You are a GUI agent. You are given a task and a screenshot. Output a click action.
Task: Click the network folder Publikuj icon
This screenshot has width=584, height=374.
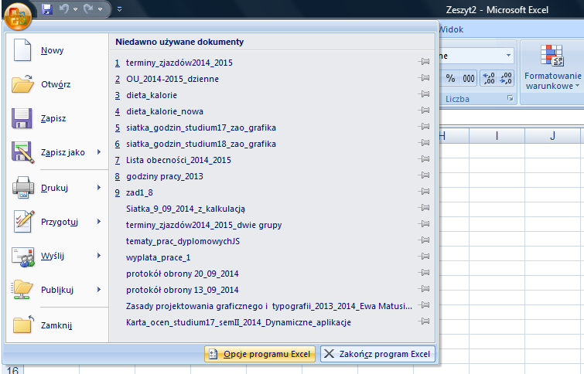[22, 290]
